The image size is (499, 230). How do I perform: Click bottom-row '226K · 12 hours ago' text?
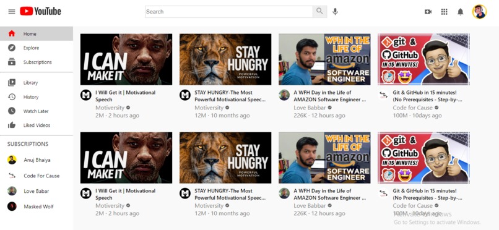tap(319, 213)
